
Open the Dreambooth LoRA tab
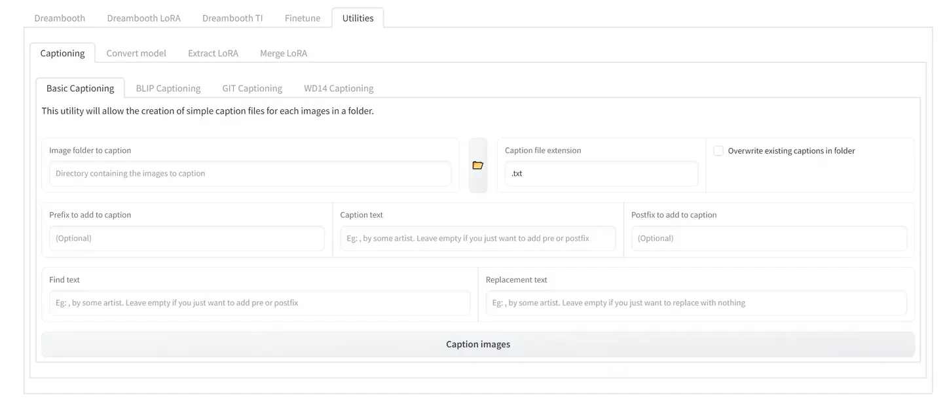point(143,18)
